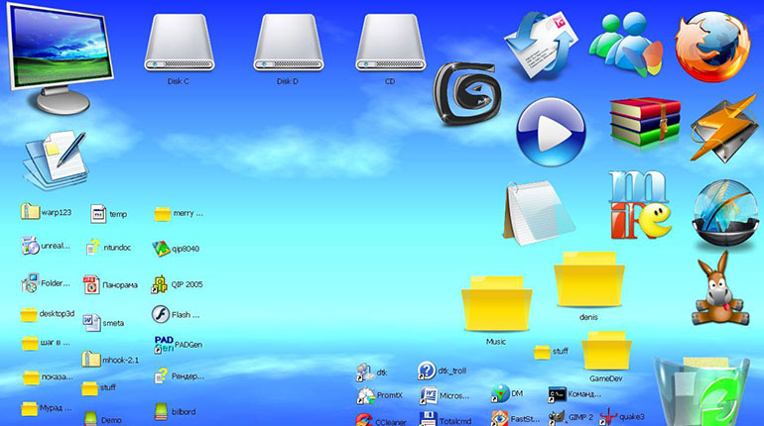Open the mail envelope with blue arrows
764x426 pixels.
541,46
